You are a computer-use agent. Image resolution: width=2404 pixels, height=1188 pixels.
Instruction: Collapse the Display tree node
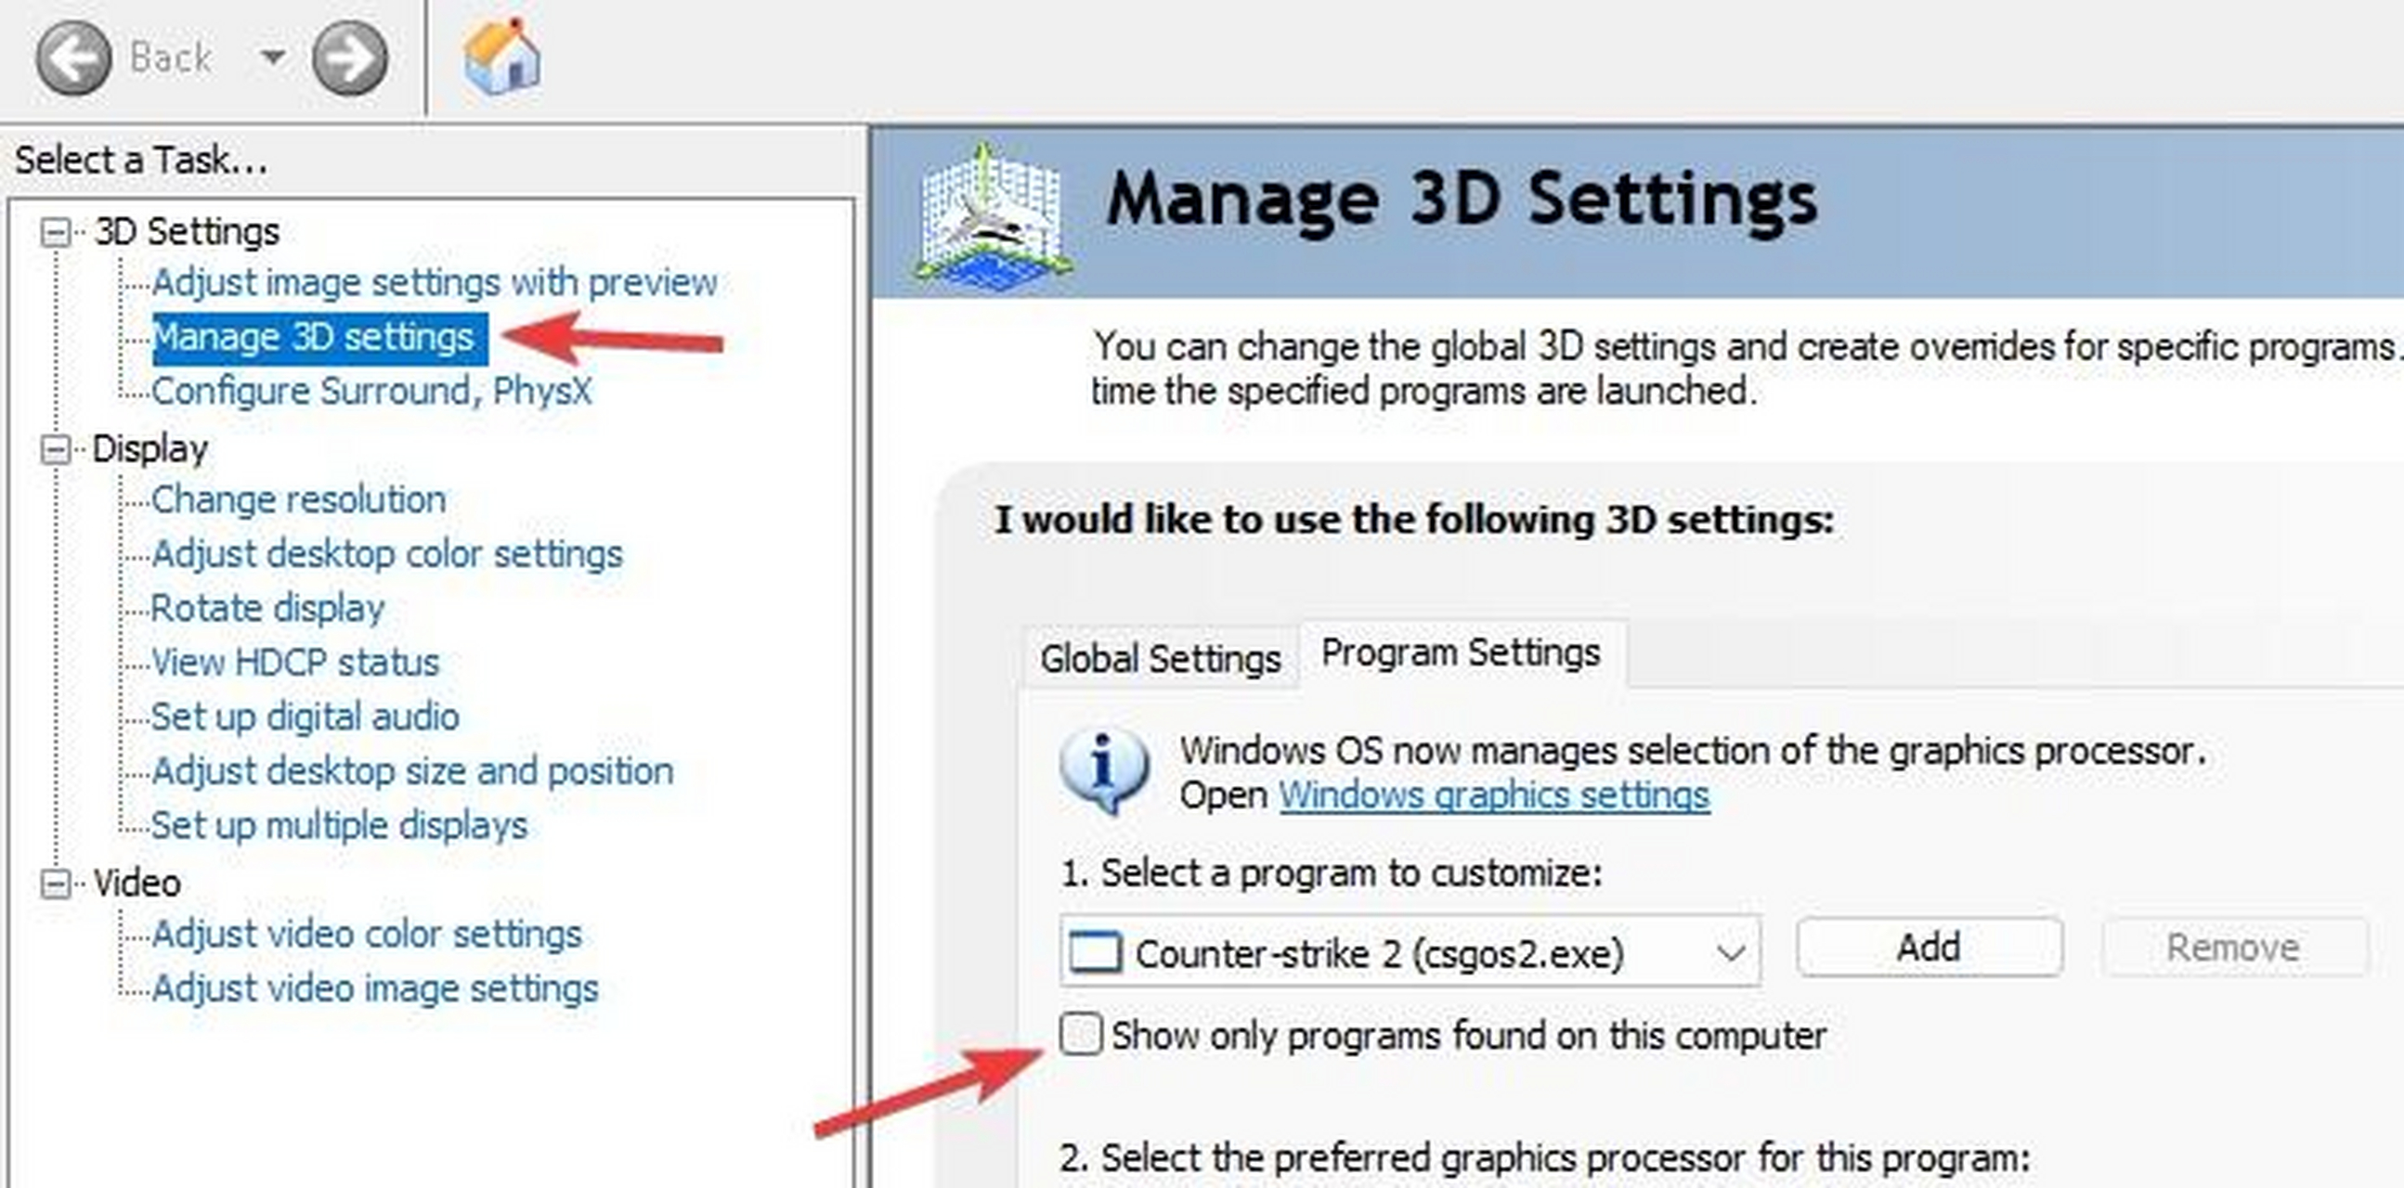(56, 449)
